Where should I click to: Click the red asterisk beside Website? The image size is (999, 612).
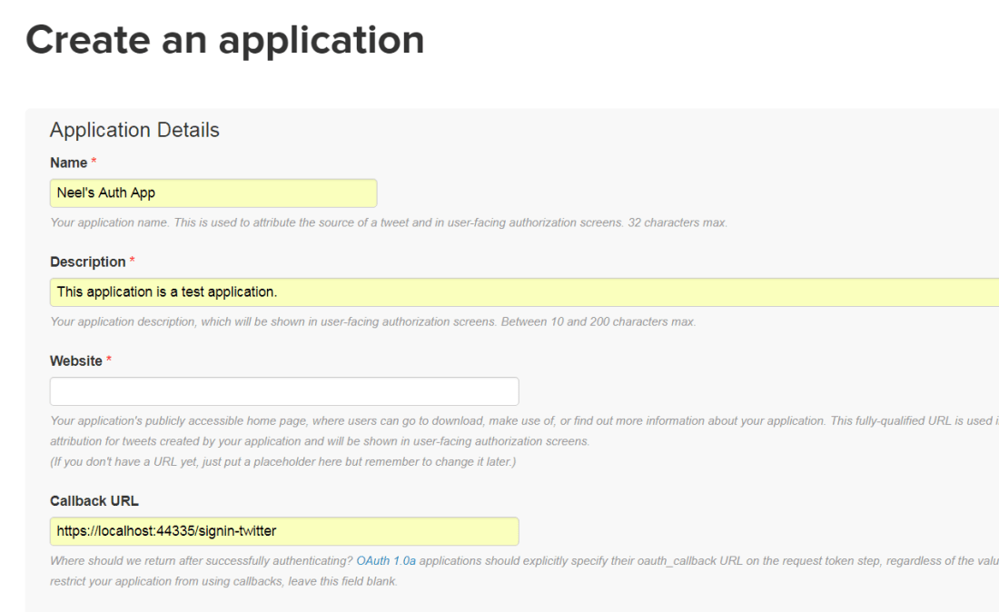tap(110, 361)
